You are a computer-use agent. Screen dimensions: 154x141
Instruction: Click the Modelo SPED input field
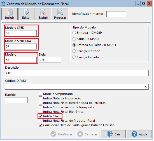pyautogui.click(x=21, y=33)
